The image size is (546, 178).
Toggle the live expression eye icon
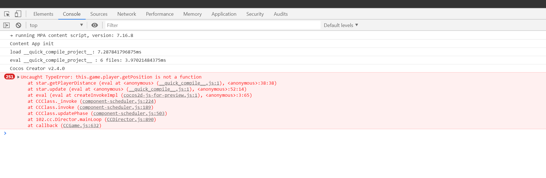[95, 25]
